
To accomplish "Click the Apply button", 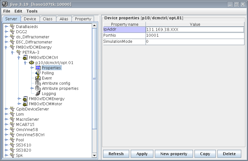I will click(142, 154).
